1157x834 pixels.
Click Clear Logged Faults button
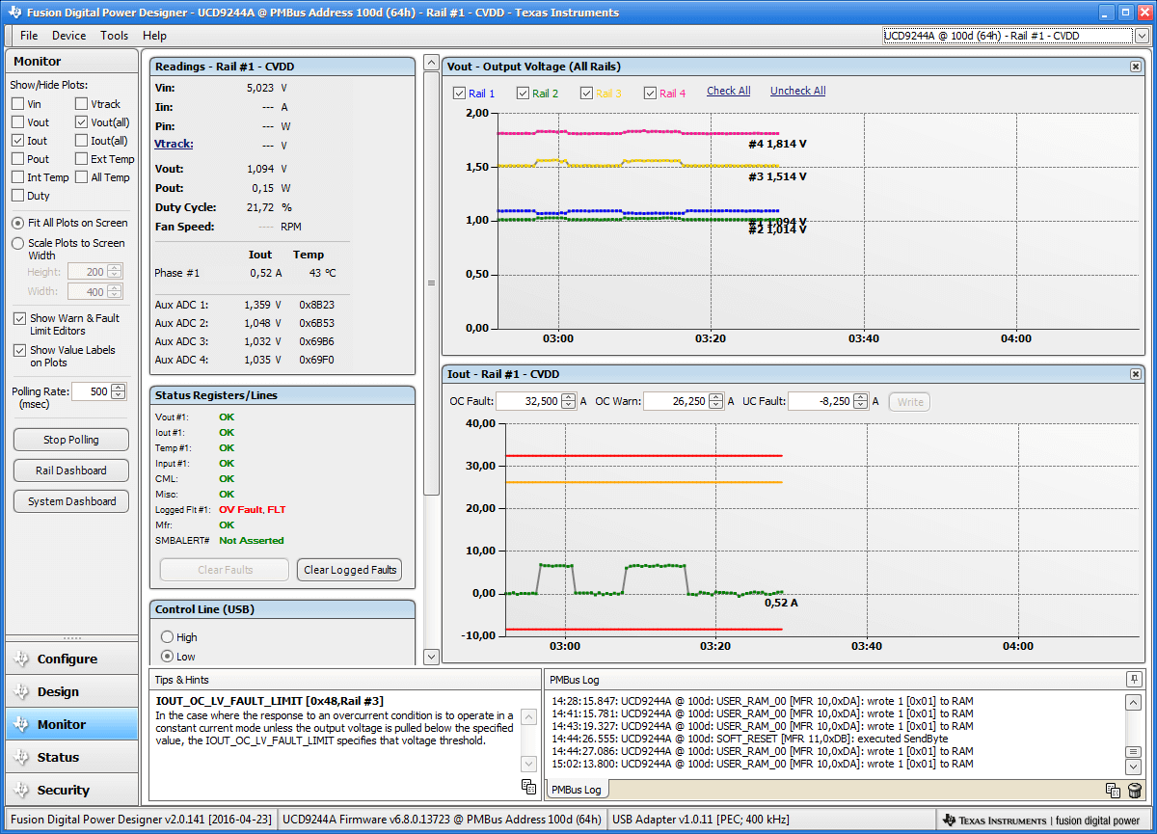click(350, 570)
